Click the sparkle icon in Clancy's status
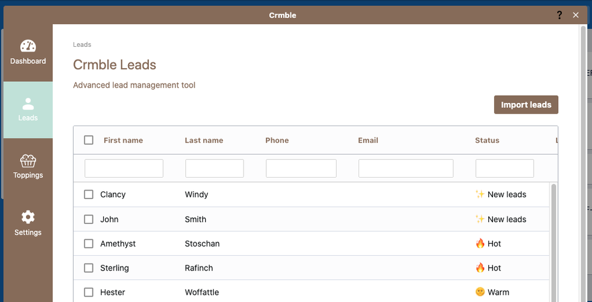Screen dimensions: 592x302 480,194
